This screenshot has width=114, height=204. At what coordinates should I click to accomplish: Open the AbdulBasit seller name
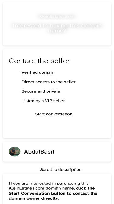[x=39, y=152]
